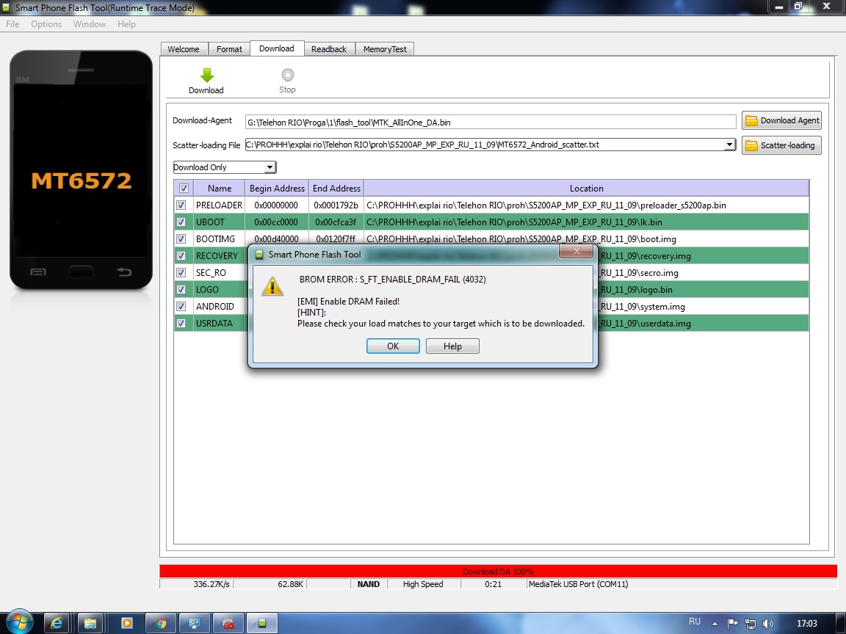This screenshot has width=846, height=634.
Task: Uncheck the LOGO partition checkbox
Action: tap(181, 290)
